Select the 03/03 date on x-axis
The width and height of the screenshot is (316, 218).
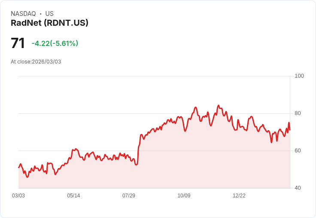click(18, 196)
